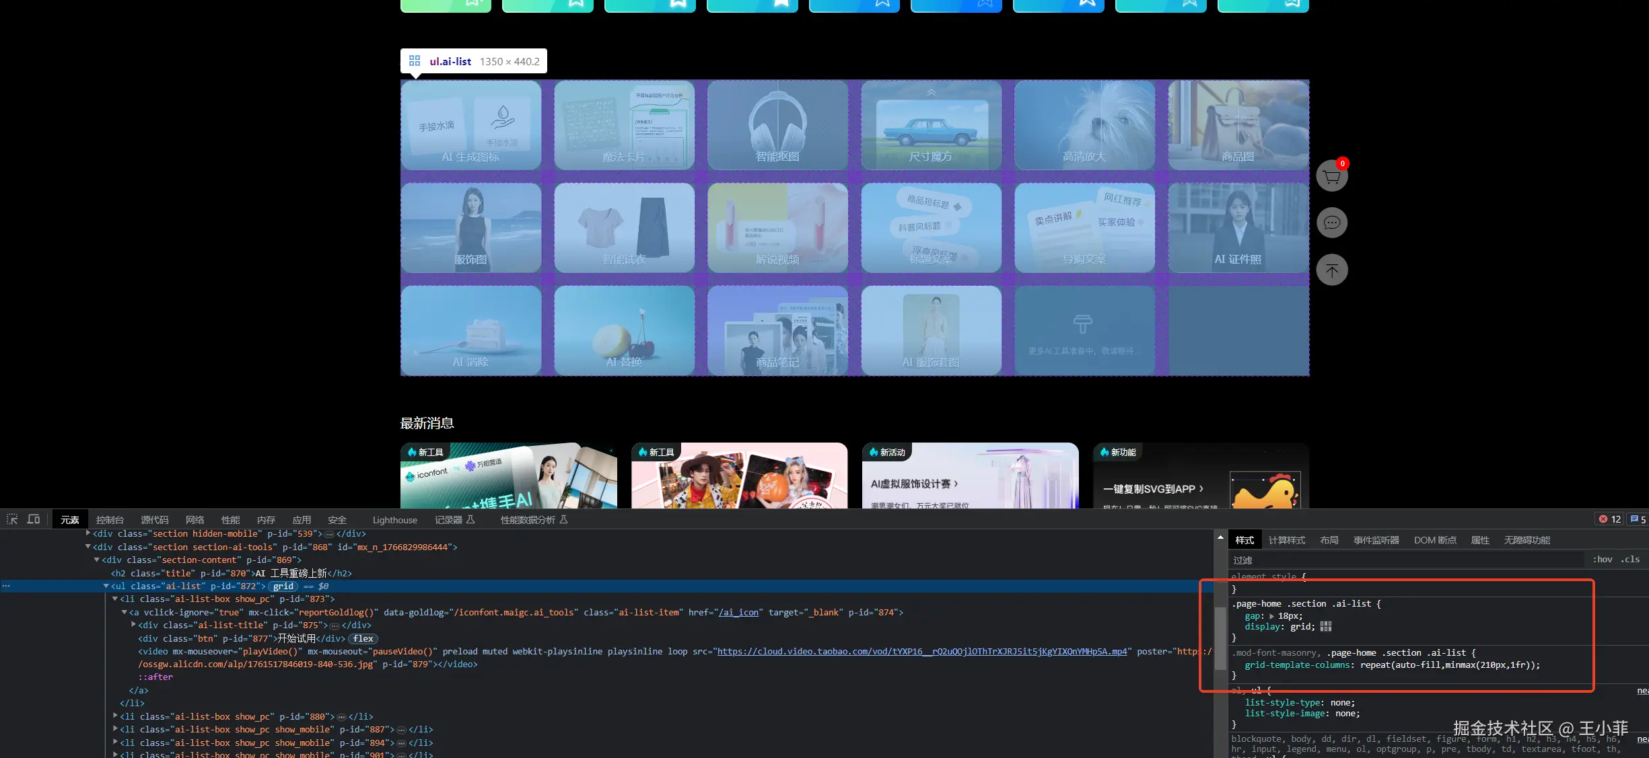The width and height of the screenshot is (1649, 758).
Task: Open the 智能抠图 tool thumbnail
Action: (x=777, y=125)
